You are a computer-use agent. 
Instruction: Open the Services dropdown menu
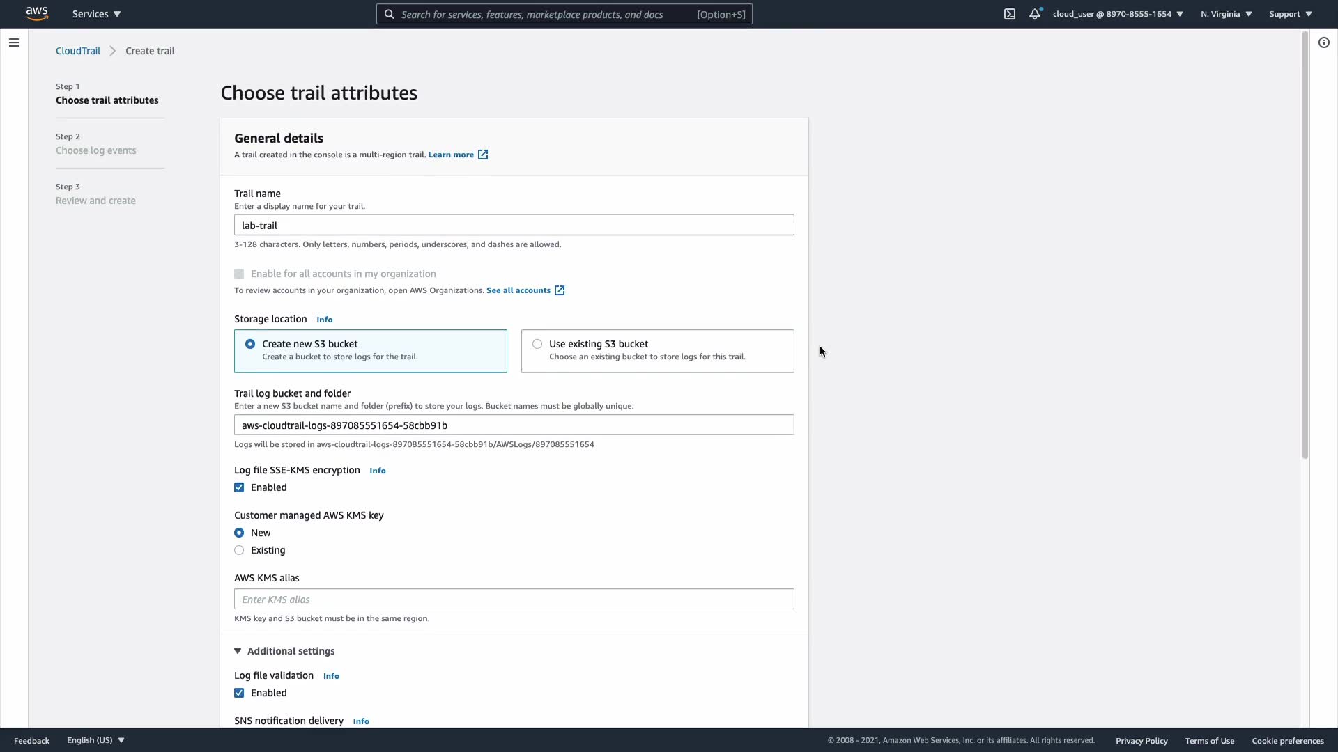point(96,14)
